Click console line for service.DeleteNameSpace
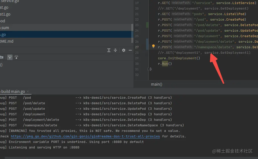This screenshot has width=258, height=159. (x=92, y=125)
